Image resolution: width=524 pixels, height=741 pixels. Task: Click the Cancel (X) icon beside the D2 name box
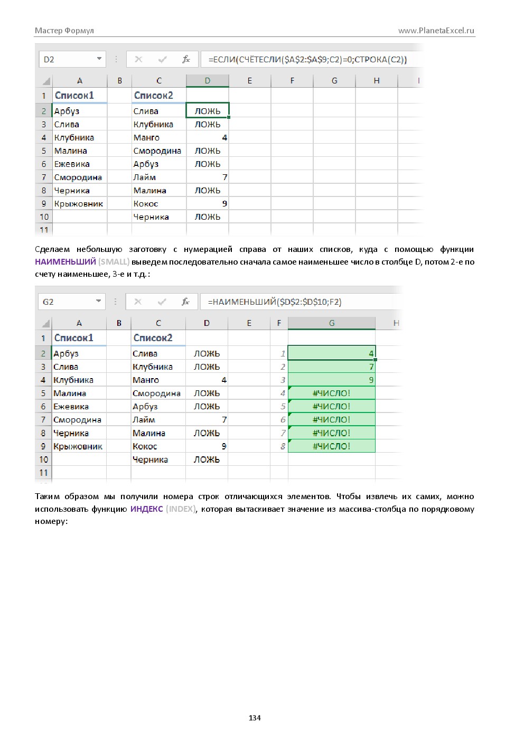point(138,59)
